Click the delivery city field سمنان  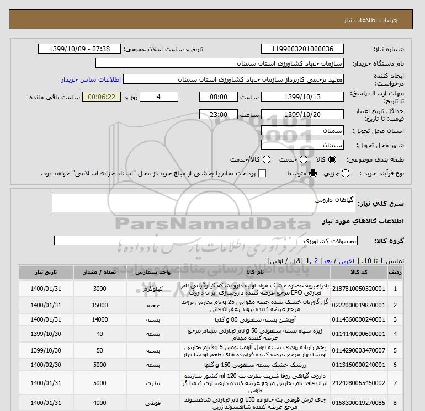302,145
